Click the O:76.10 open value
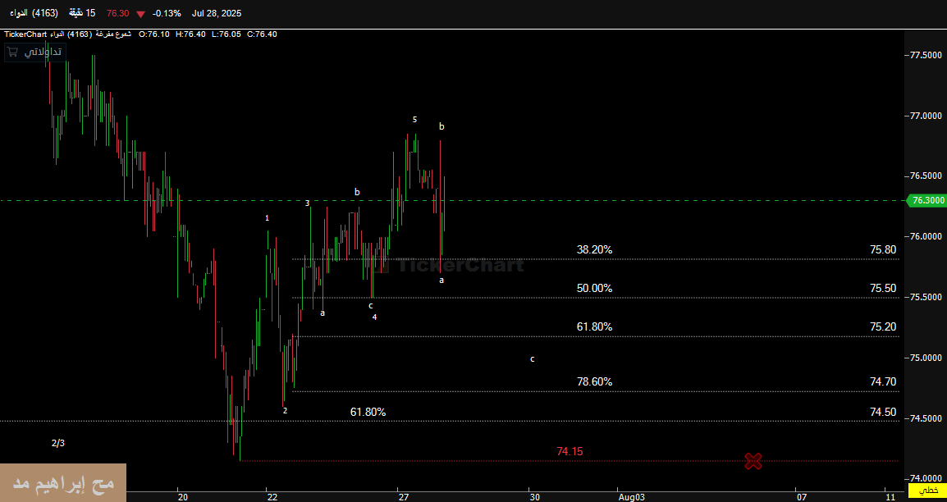The image size is (947, 502). click(154, 34)
